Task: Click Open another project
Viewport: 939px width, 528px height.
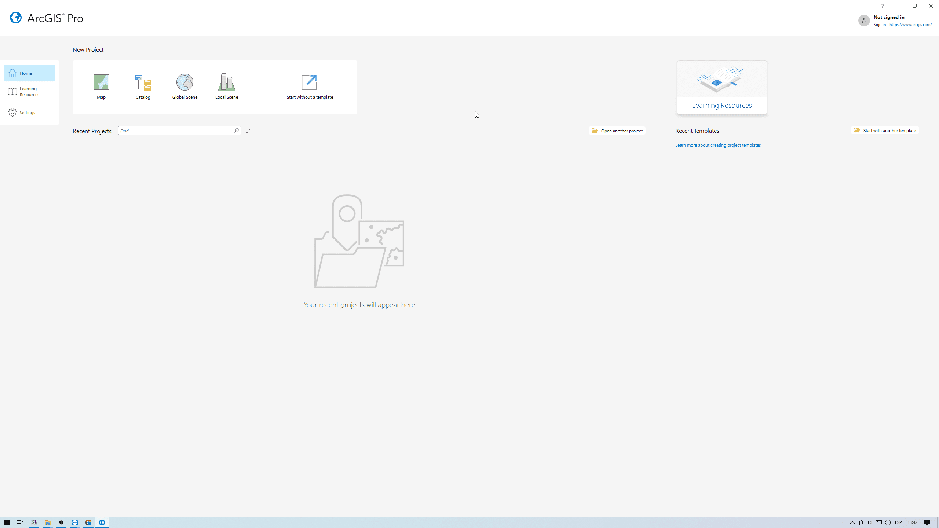Action: click(617, 131)
